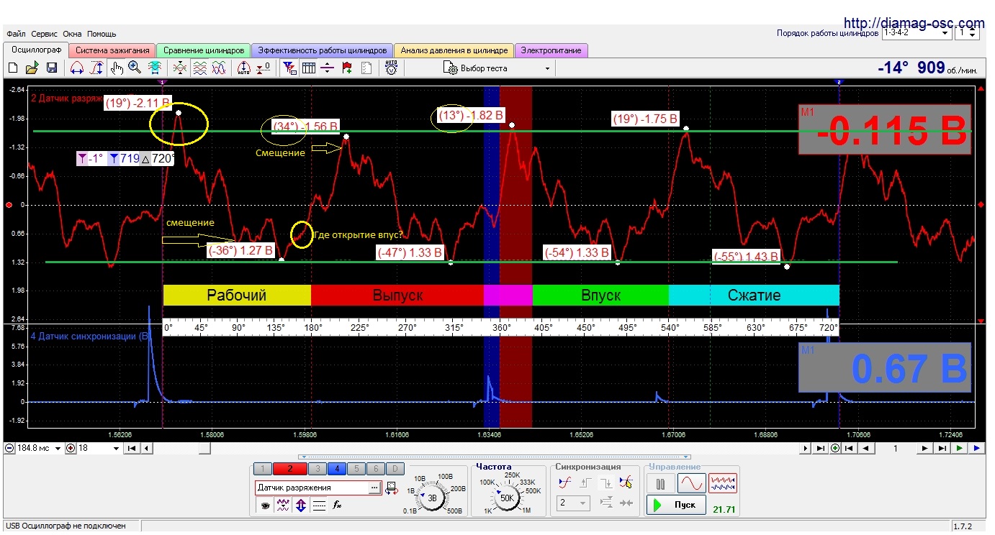This screenshot has width=995, height=535.
Task: Collapse the bottom control panel arrow bar
Action: click(x=496, y=457)
